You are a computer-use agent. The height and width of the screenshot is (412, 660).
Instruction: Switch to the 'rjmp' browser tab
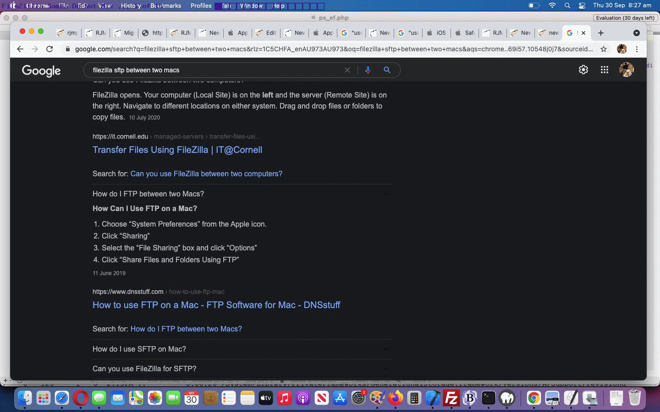click(x=67, y=33)
